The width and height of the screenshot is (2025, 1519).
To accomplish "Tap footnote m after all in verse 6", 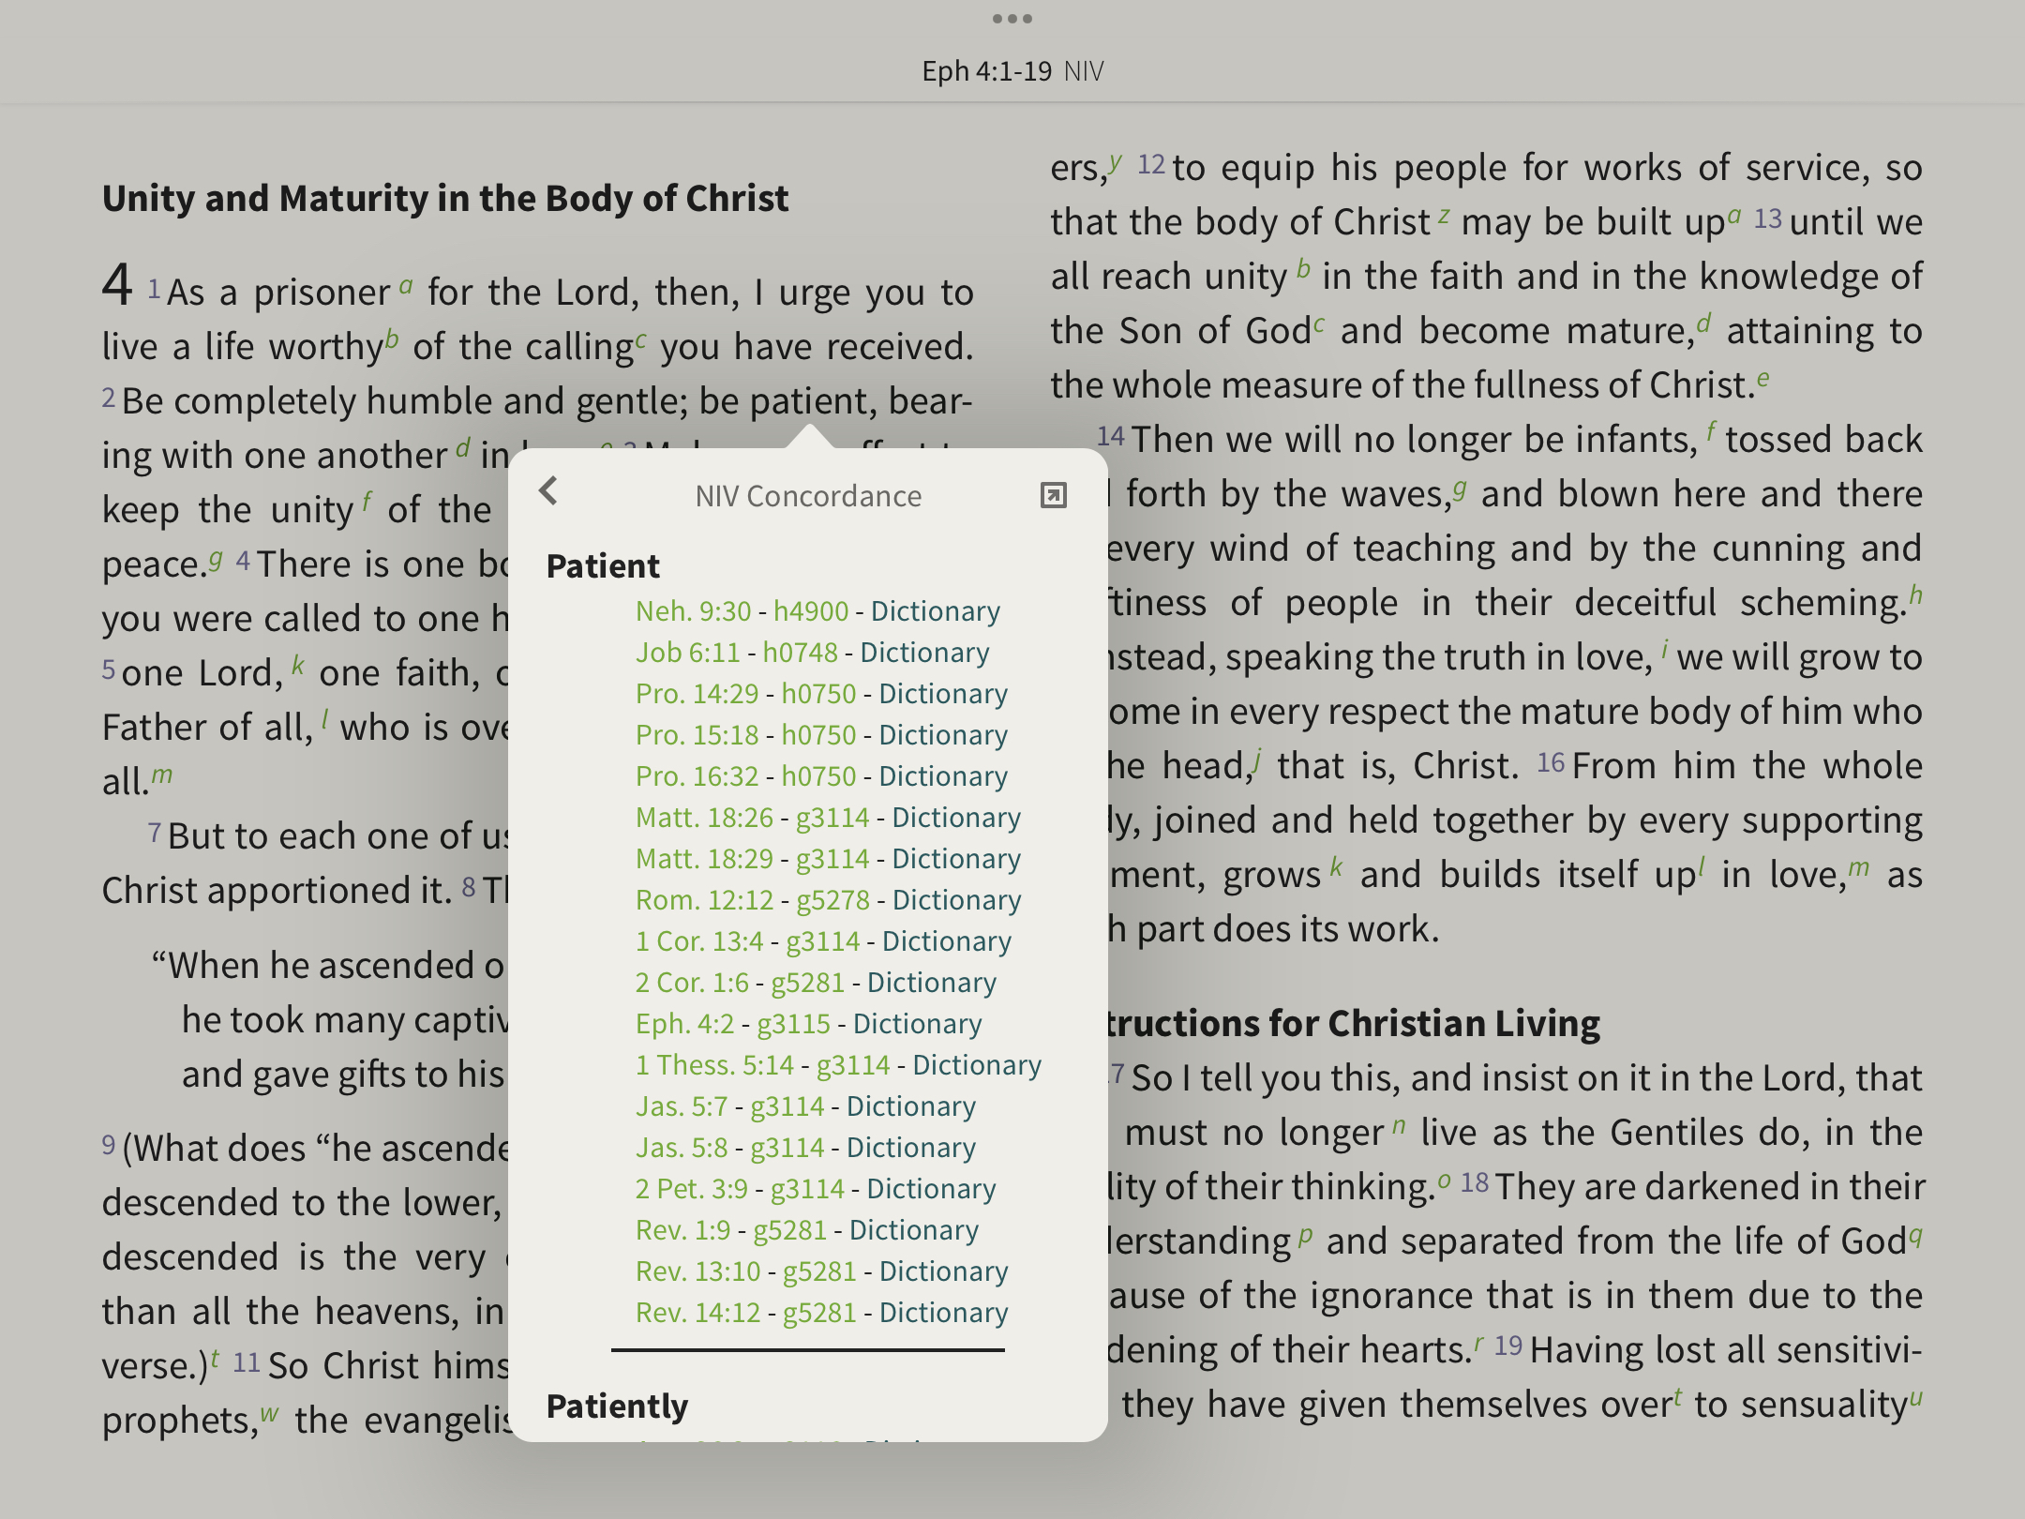I will point(162,775).
